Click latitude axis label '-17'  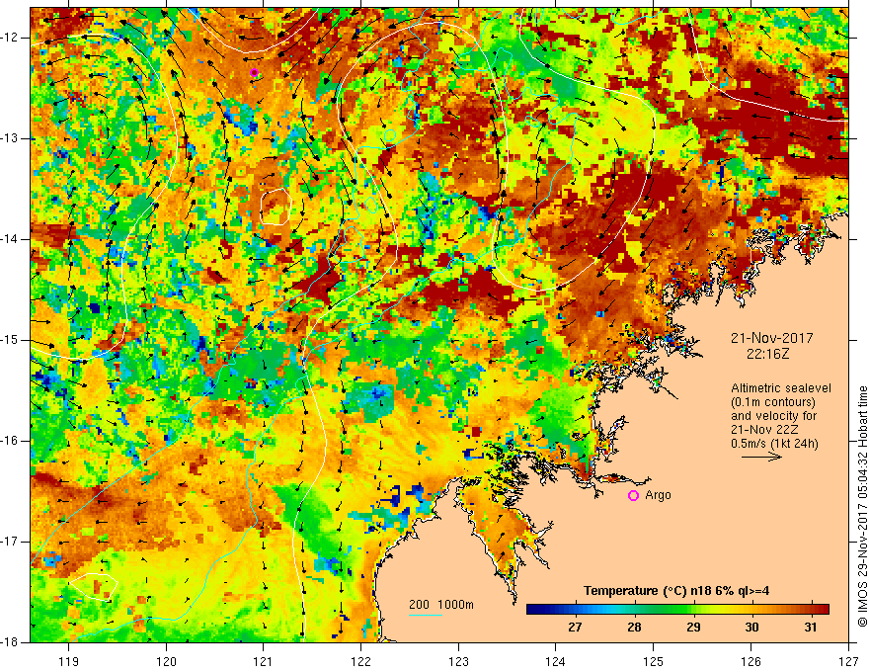pyautogui.click(x=10, y=542)
